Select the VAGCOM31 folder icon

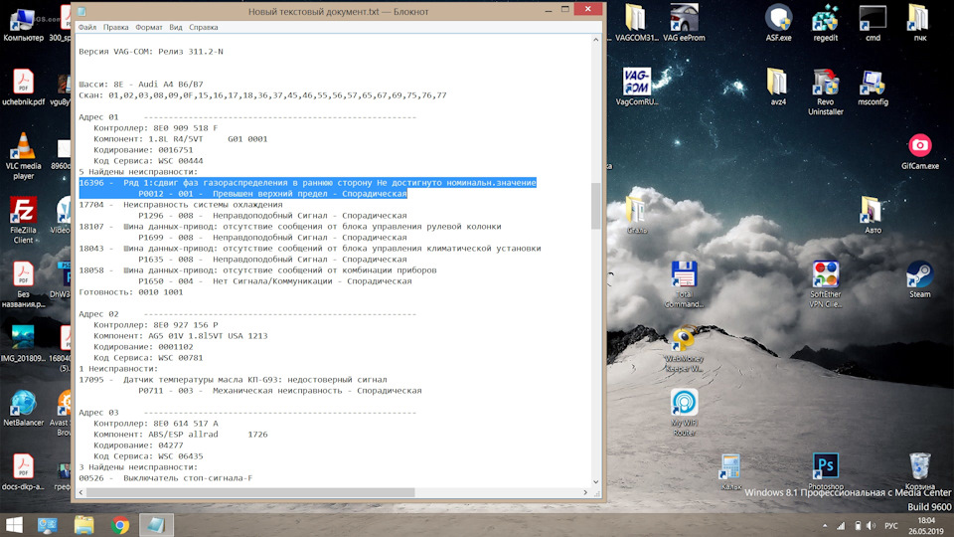coord(636,23)
